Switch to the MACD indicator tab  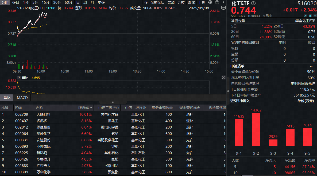pyautogui.click(x=22, y=98)
